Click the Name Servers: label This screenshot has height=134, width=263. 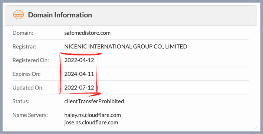click(x=30, y=115)
